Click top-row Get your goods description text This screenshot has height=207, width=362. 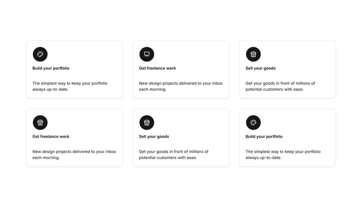(x=280, y=86)
